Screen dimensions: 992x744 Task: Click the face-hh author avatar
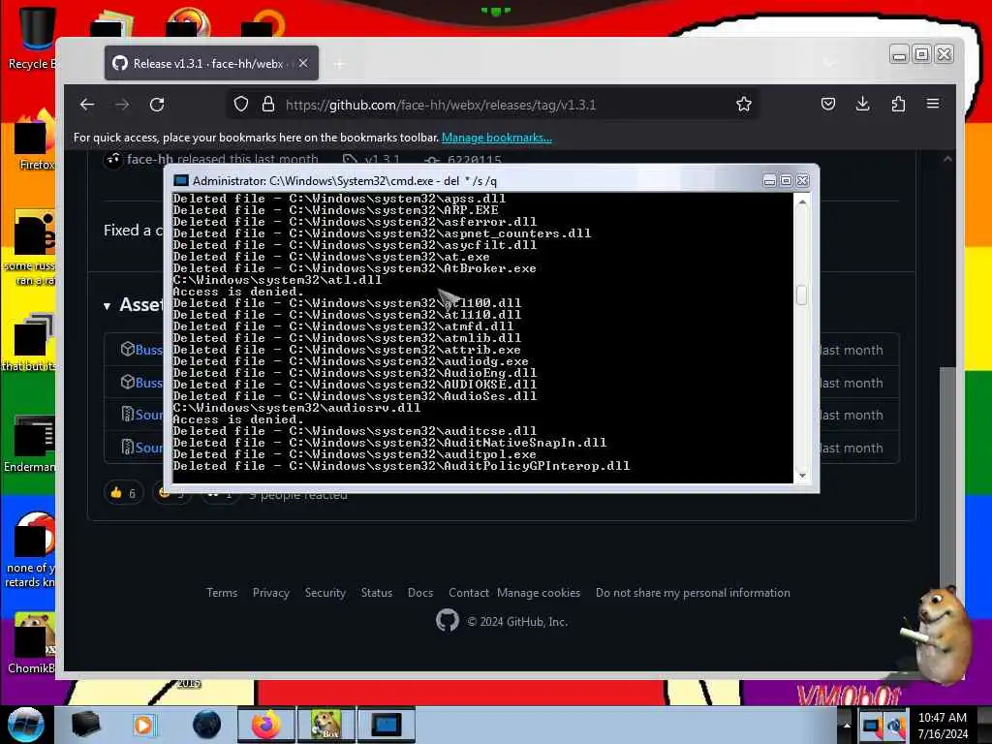pos(113,159)
